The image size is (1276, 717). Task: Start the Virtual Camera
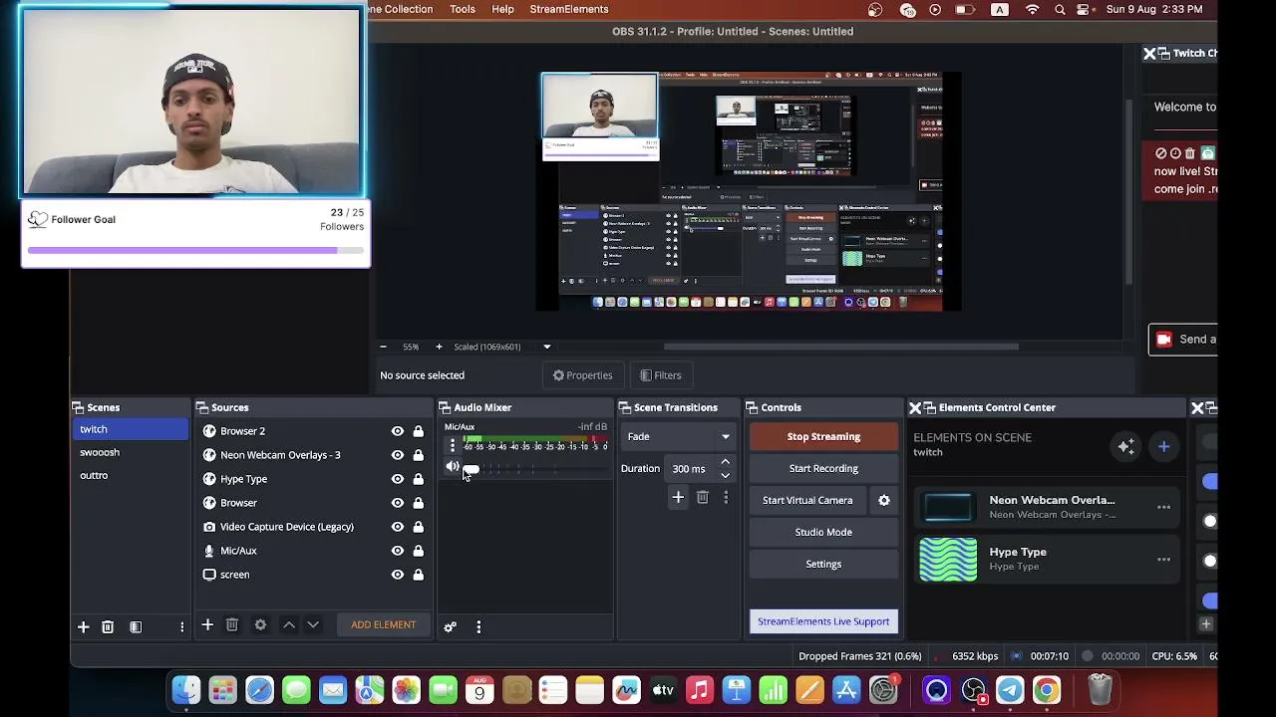[x=807, y=500]
